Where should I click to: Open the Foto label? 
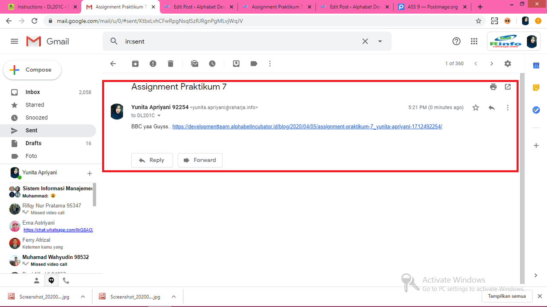coord(48,156)
